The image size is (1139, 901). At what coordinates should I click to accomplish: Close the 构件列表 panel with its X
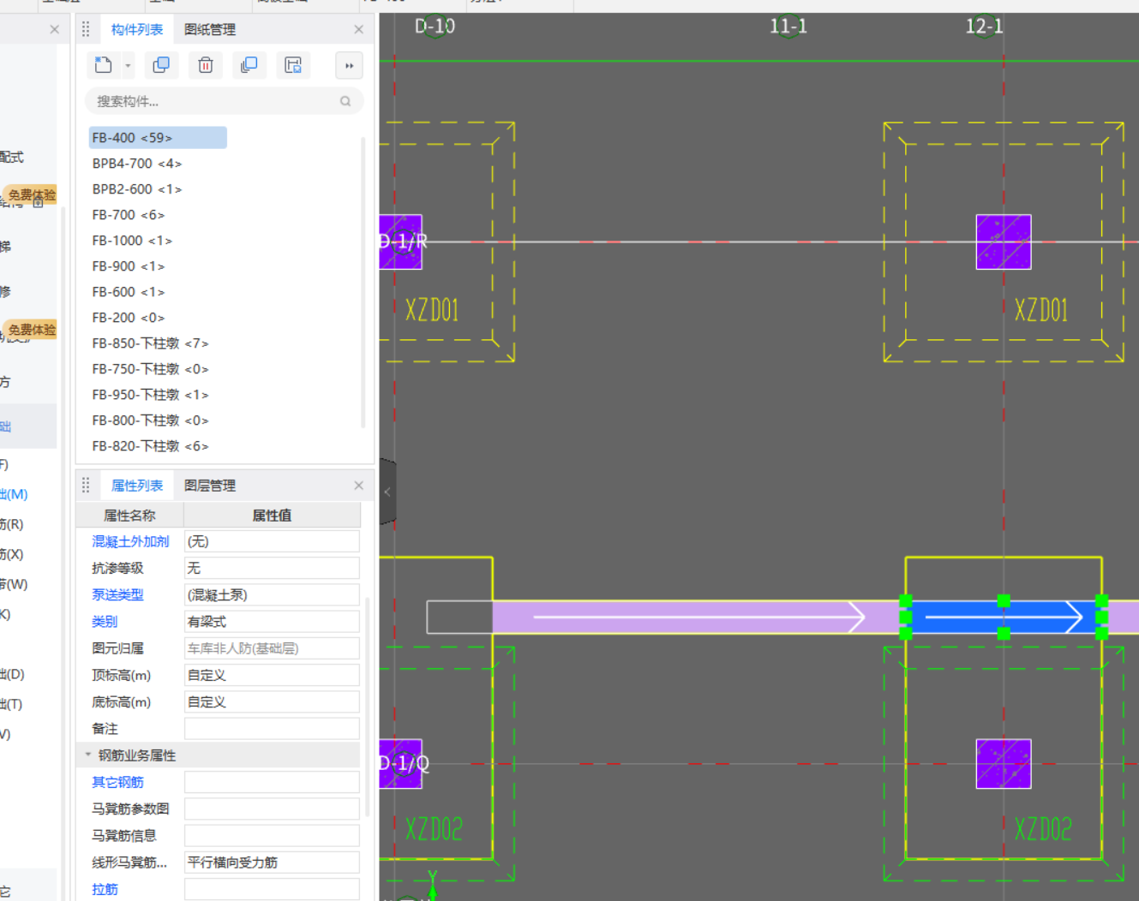[x=358, y=29]
